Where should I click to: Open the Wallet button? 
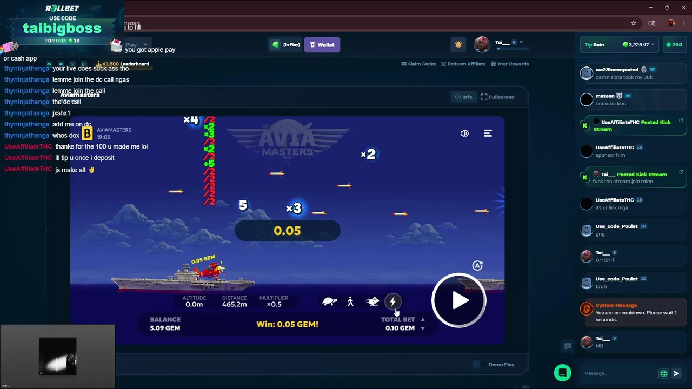click(x=322, y=45)
